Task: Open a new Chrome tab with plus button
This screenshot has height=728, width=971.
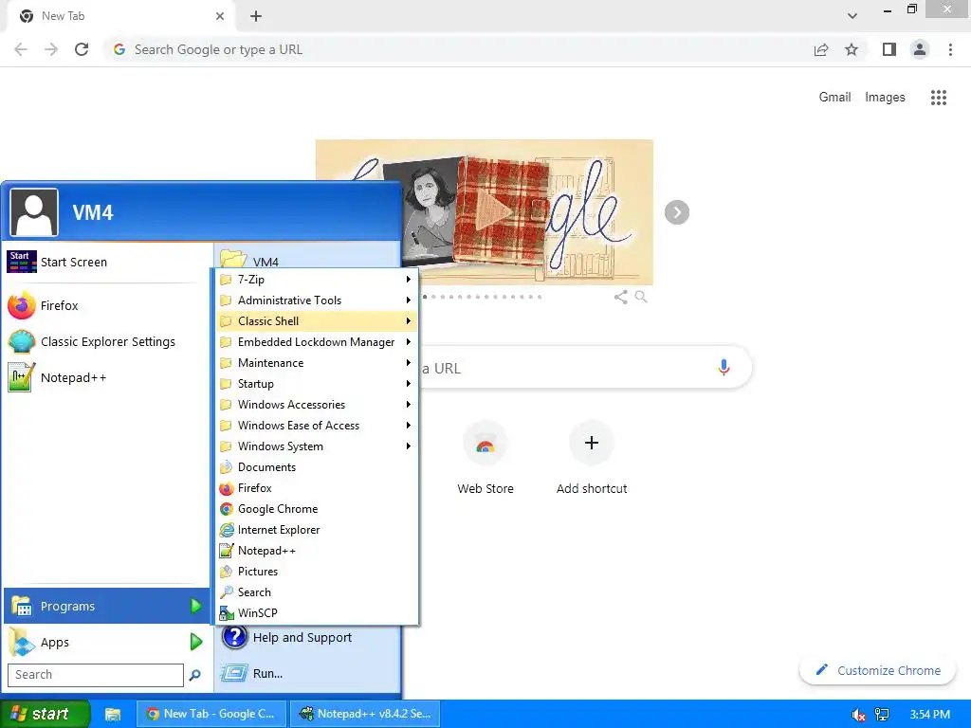Action: [256, 16]
